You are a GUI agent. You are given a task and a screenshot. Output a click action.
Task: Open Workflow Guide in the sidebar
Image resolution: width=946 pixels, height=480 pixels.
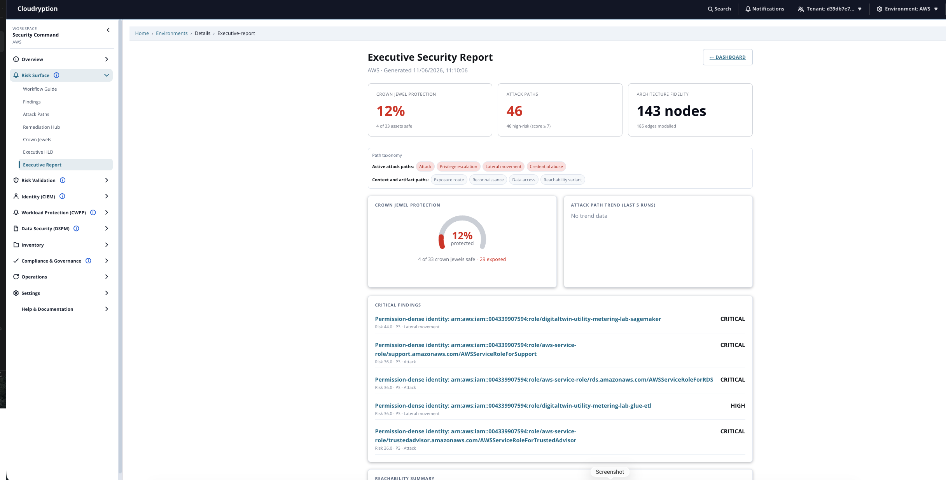pos(40,89)
